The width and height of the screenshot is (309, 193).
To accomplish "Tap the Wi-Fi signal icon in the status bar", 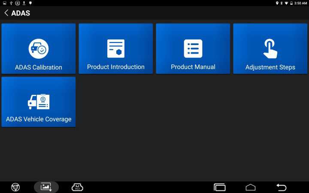I will point(286,3).
